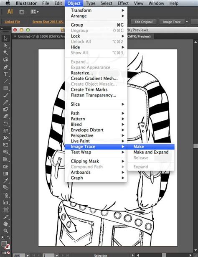198x257 pixels.
Task: Open the Envelope Distort submenu
Action: (x=96, y=130)
